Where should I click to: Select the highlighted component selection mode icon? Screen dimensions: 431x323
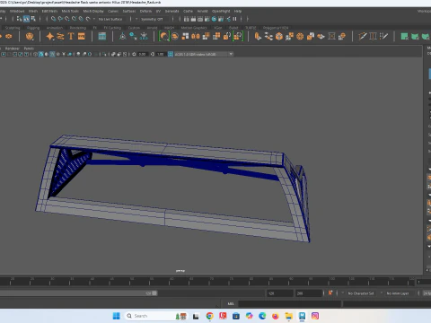point(26,19)
